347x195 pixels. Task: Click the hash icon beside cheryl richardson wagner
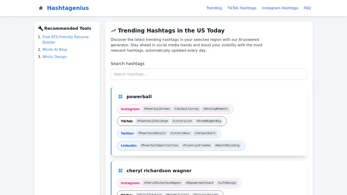(x=120, y=171)
